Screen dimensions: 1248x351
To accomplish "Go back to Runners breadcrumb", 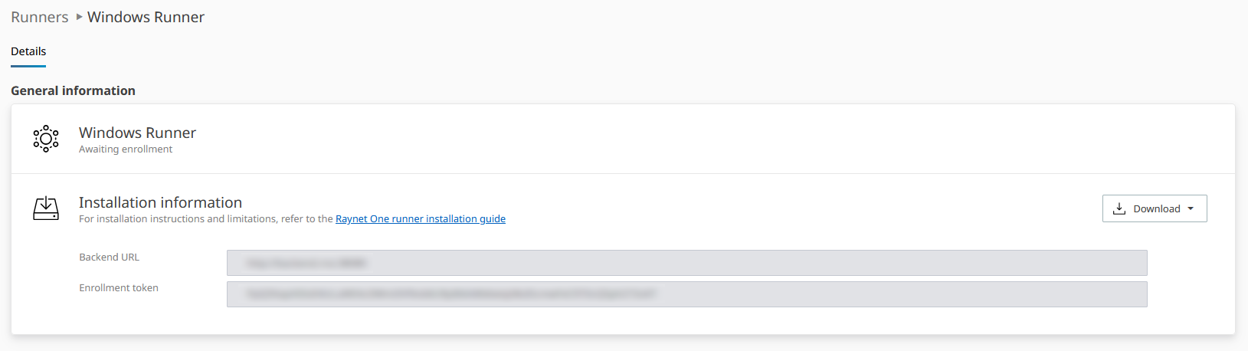I will coord(40,17).
